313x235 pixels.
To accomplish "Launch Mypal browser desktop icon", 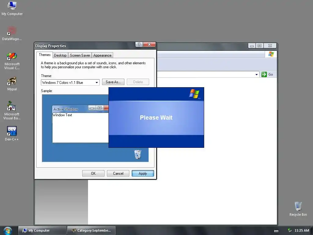I will (x=12, y=84).
